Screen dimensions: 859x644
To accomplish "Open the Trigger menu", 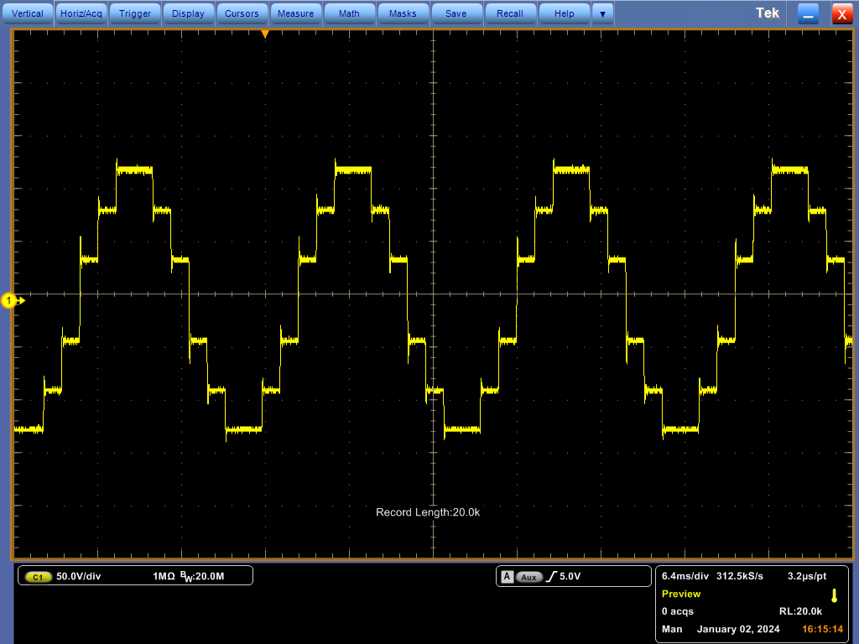I will [x=134, y=13].
